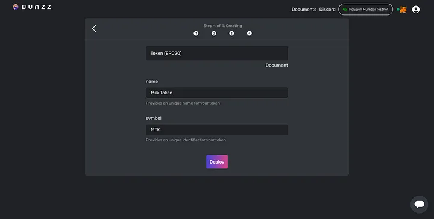
Task: Open the Document link below Token
Action: tap(277, 65)
